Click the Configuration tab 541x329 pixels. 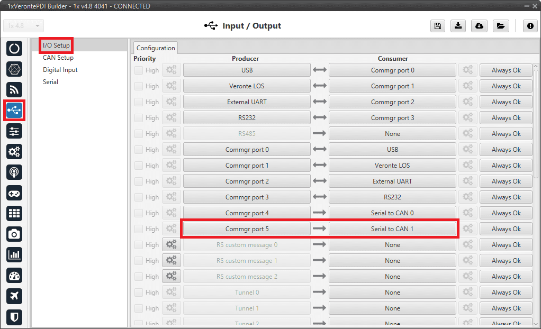(156, 48)
